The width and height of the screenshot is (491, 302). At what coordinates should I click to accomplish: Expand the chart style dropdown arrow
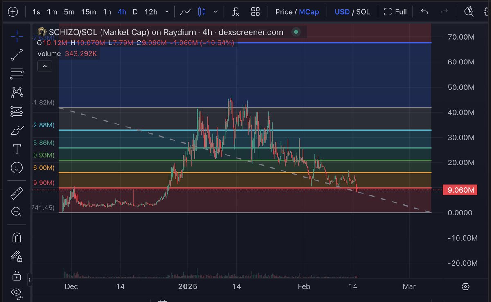point(216,12)
